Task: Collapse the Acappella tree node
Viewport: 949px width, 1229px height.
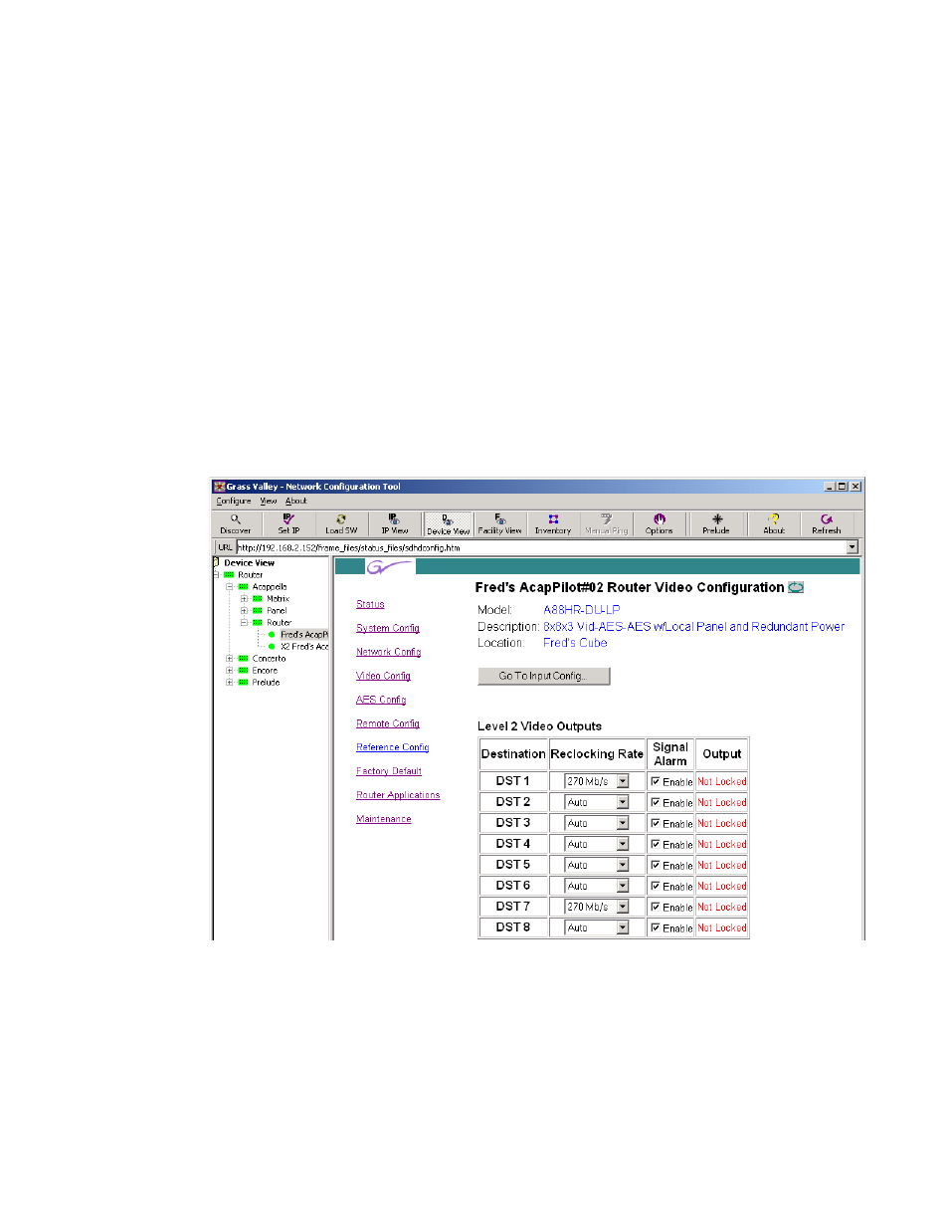Action: point(230,587)
